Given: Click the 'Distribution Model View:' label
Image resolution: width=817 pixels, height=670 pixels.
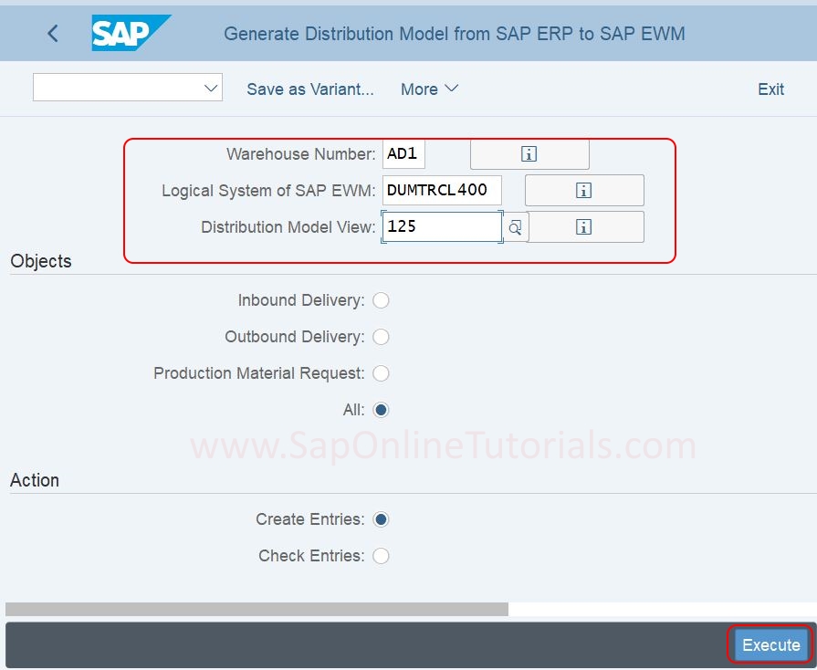Looking at the screenshot, I should (x=288, y=227).
